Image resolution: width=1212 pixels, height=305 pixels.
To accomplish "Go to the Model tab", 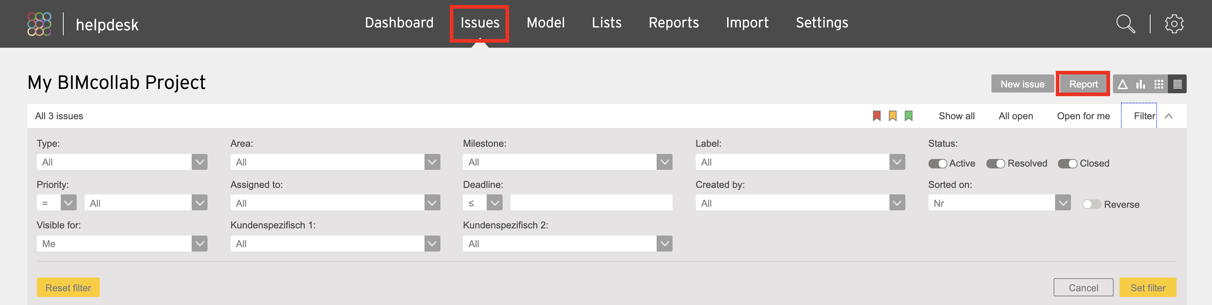I will (x=545, y=22).
